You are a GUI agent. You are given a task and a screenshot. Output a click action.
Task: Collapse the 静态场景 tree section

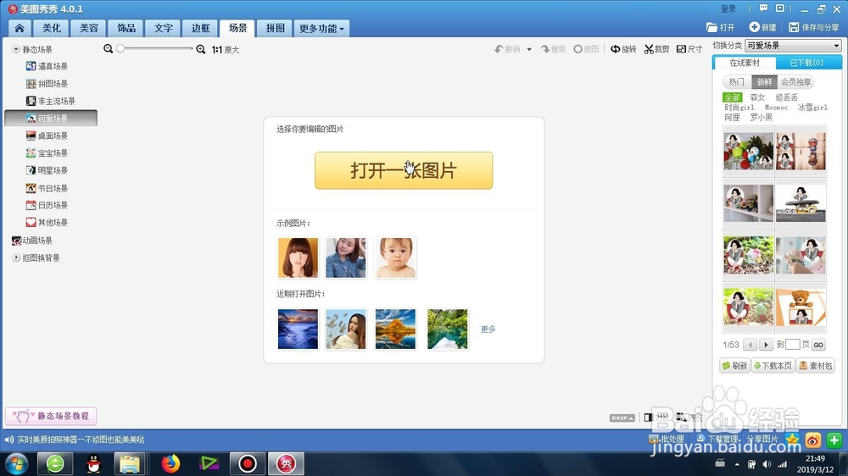click(16, 49)
